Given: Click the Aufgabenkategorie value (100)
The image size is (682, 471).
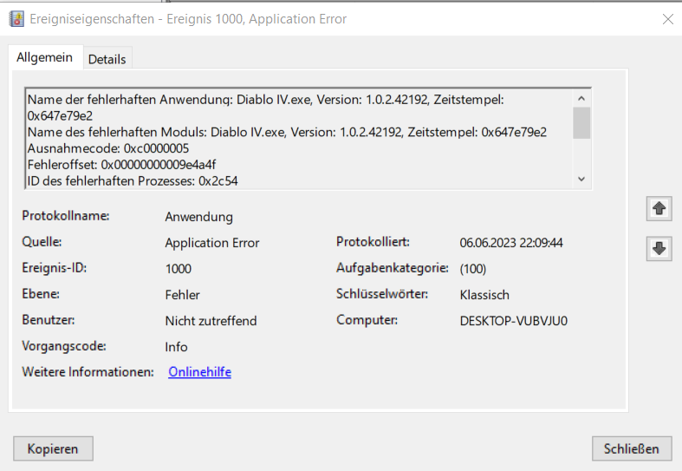Looking at the screenshot, I should (x=473, y=269).
